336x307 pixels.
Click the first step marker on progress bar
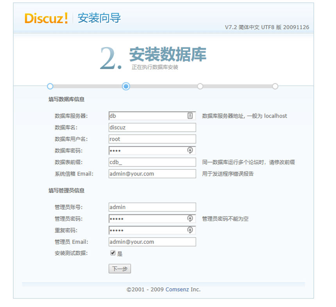50,86
